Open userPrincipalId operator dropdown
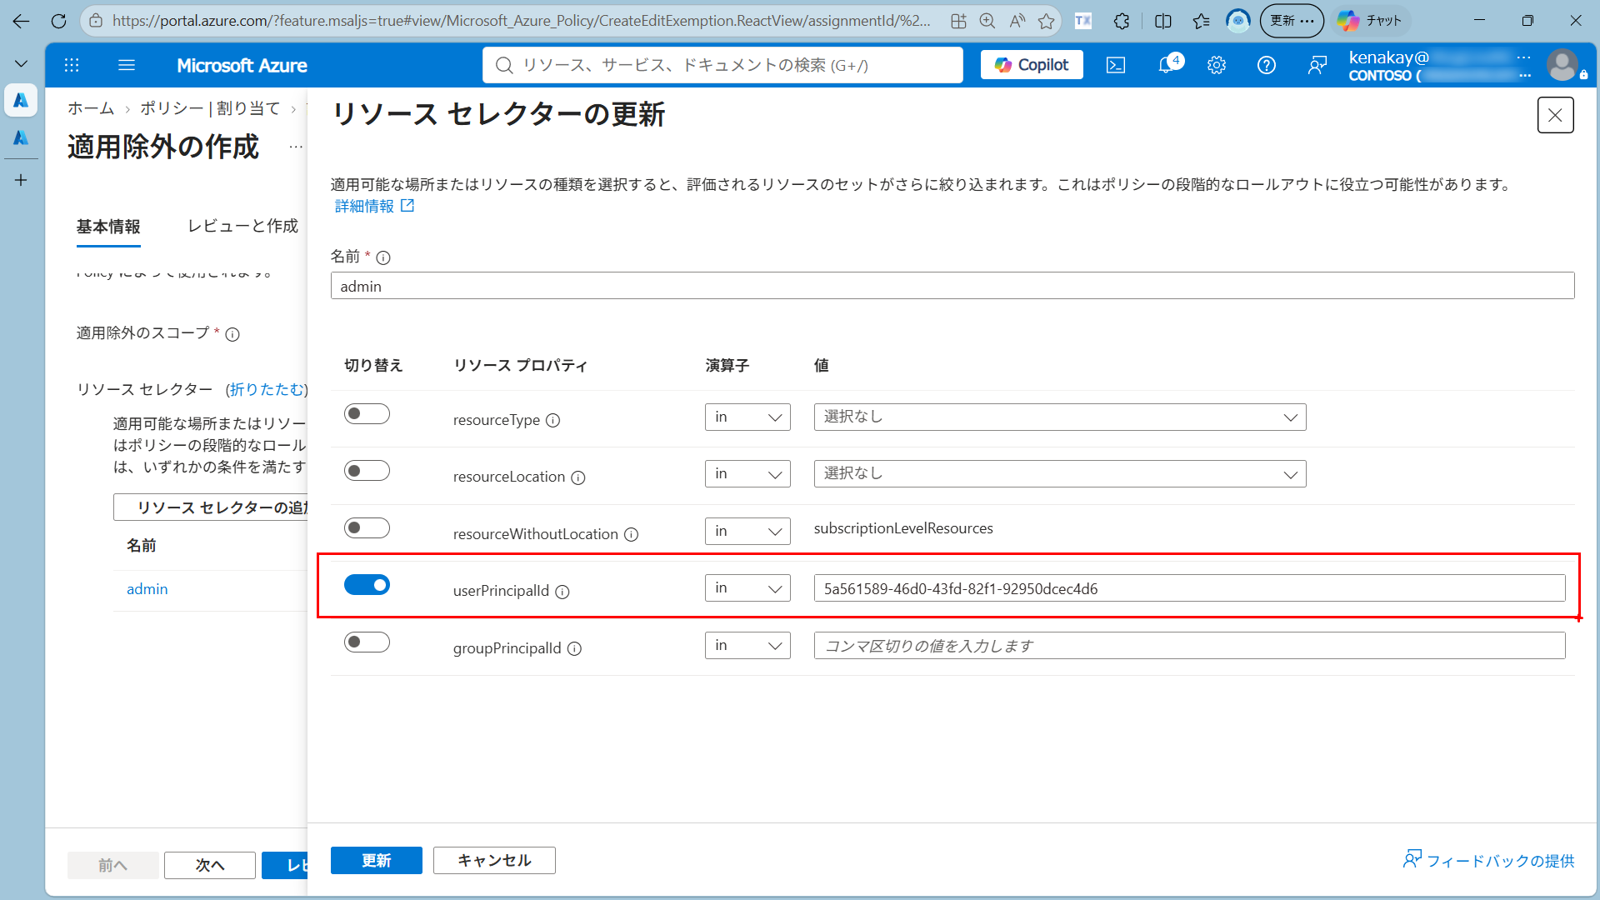The image size is (1600, 900). (747, 588)
